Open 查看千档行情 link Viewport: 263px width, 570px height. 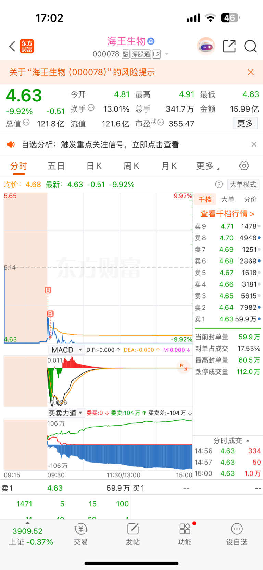227,214
